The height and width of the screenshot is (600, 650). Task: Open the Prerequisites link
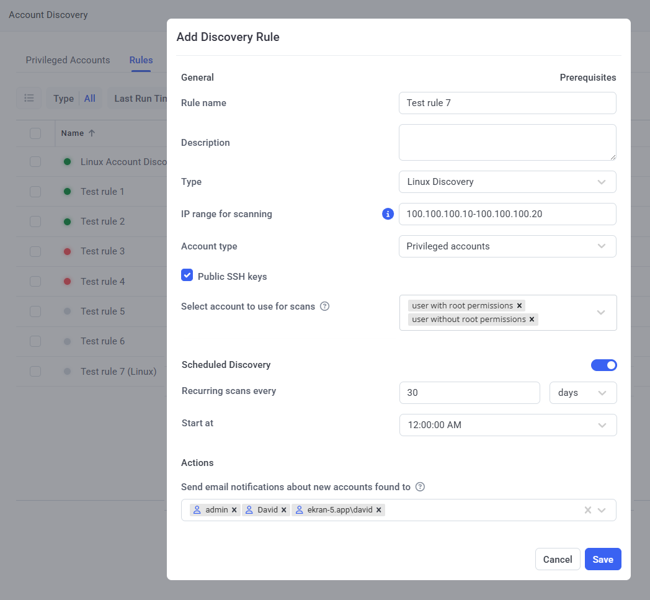587,78
